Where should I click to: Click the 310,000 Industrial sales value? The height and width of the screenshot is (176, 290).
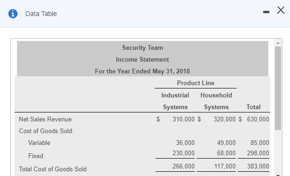[183, 119]
